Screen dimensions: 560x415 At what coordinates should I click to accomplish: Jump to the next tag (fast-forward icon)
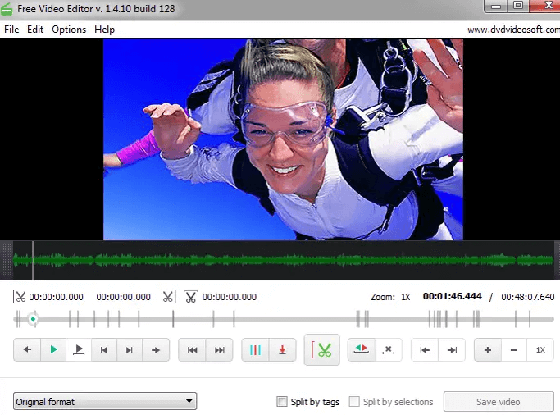click(x=219, y=349)
